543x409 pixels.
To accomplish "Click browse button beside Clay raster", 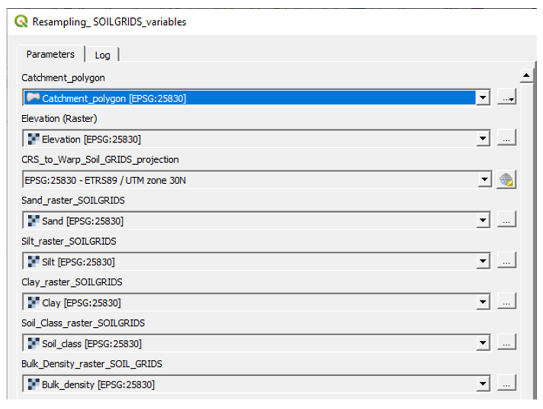I will point(506,302).
